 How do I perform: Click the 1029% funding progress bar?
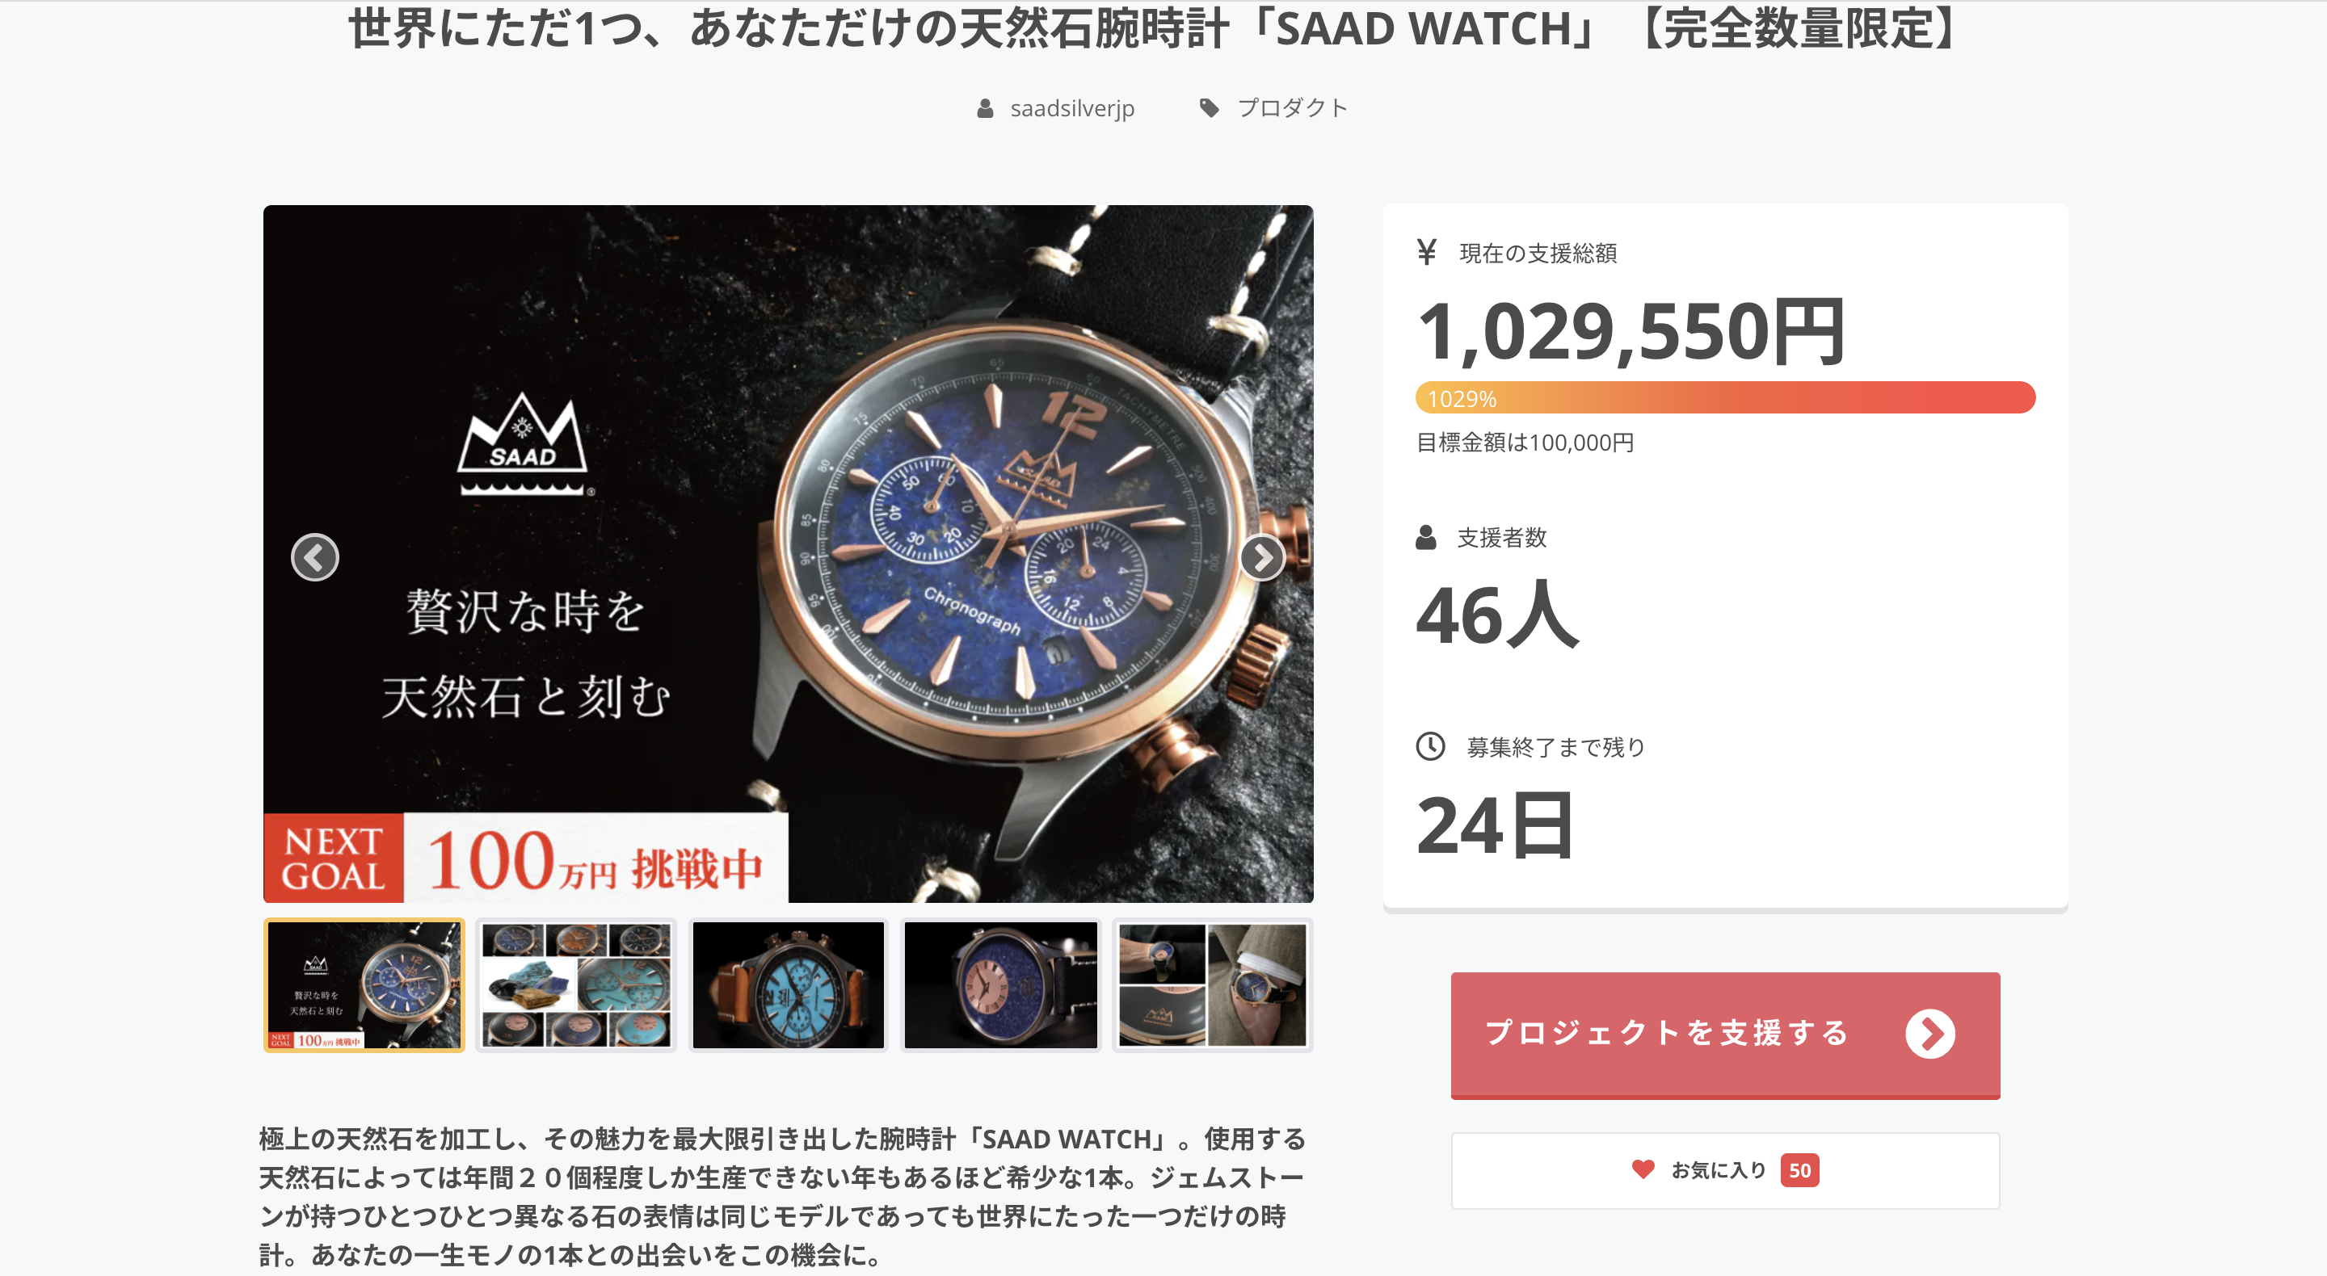click(x=1724, y=398)
